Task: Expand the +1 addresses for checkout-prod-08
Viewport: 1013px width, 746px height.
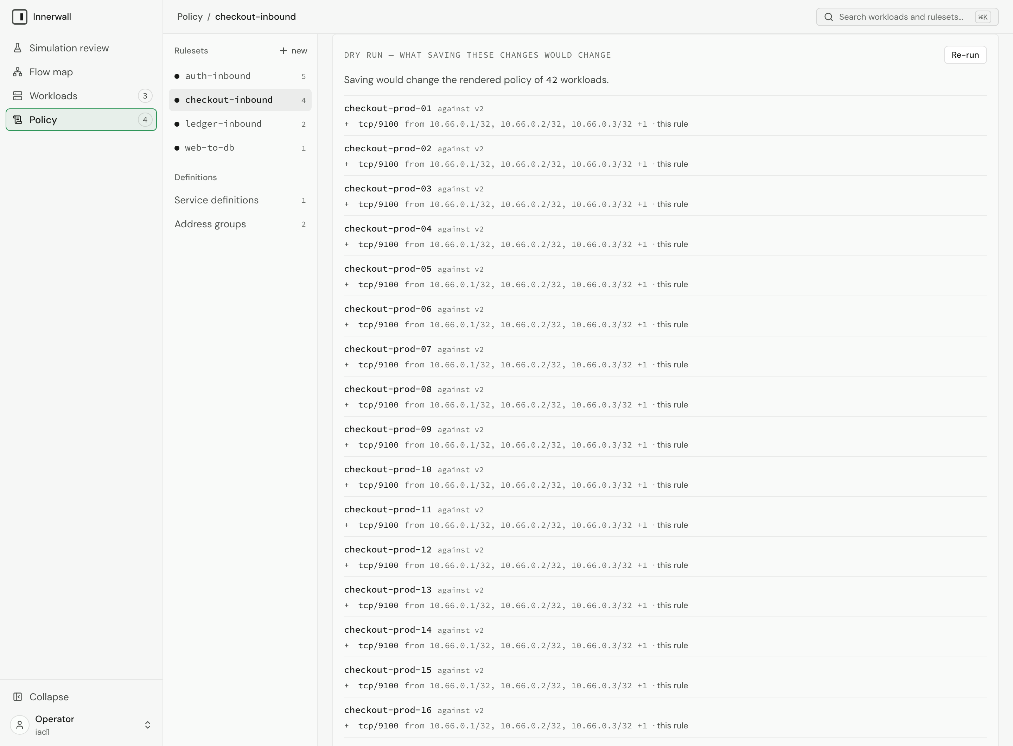Action: point(642,405)
